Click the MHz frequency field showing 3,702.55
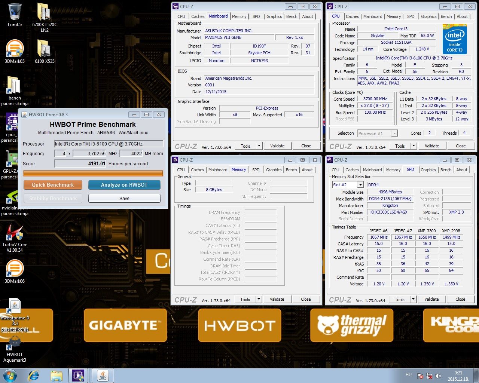Screen dimensions: 479x383 click(x=90, y=153)
